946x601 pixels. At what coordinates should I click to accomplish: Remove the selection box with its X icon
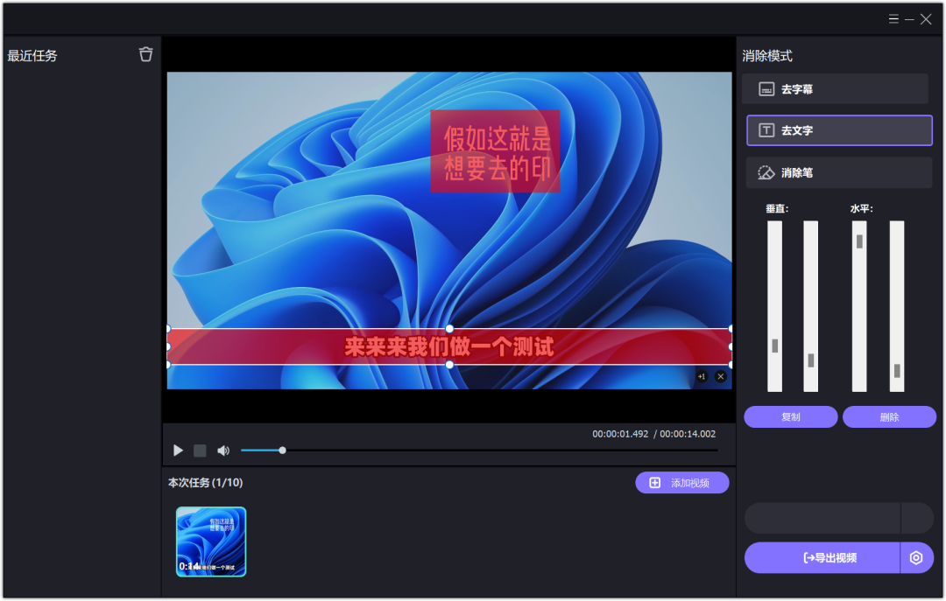point(720,377)
